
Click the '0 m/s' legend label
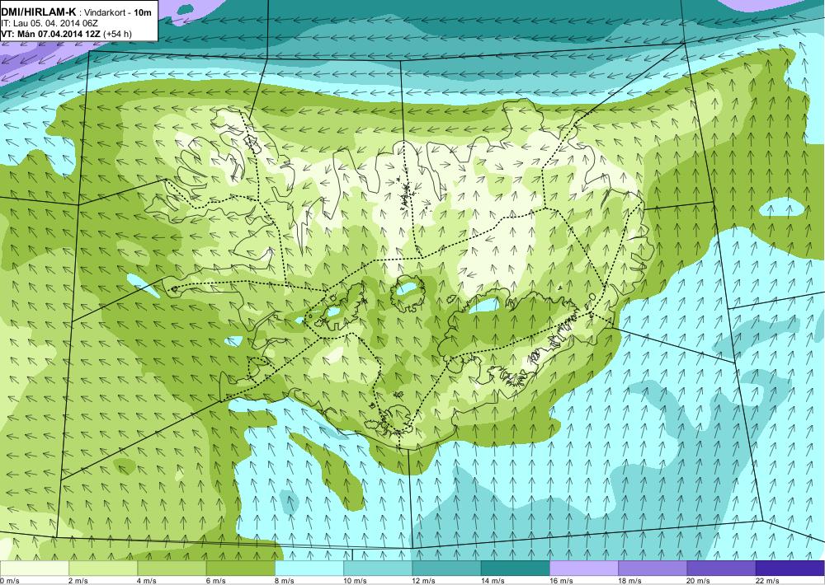(x=10, y=581)
